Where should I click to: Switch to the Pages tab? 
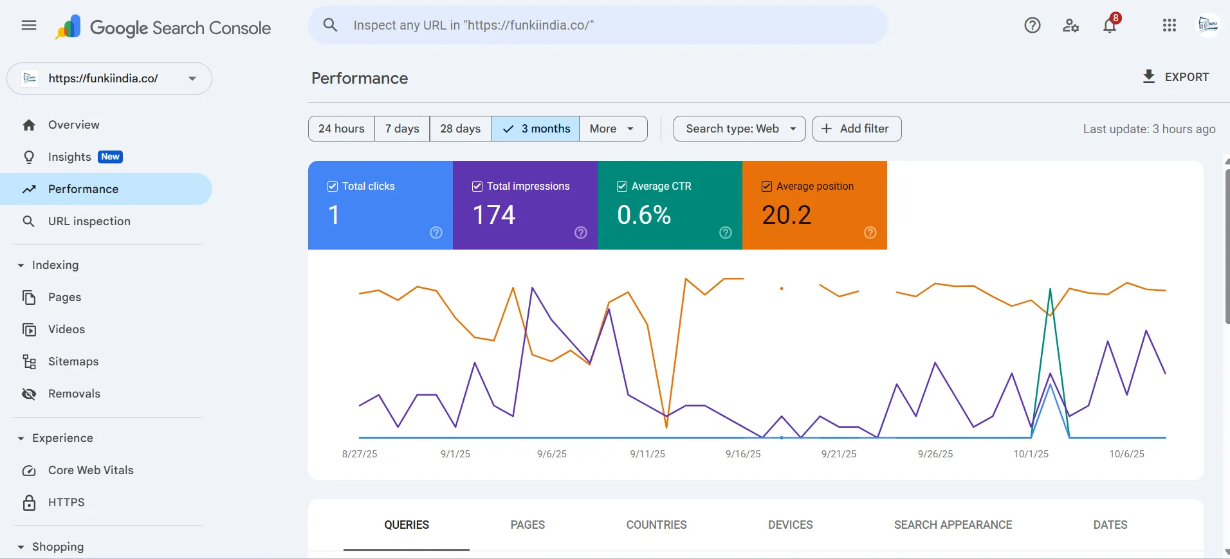pos(528,525)
